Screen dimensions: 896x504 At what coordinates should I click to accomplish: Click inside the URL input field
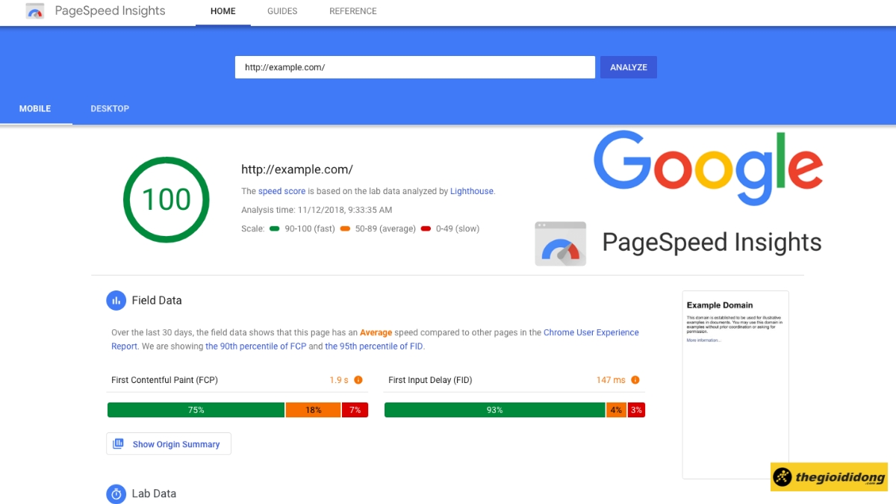[414, 66]
